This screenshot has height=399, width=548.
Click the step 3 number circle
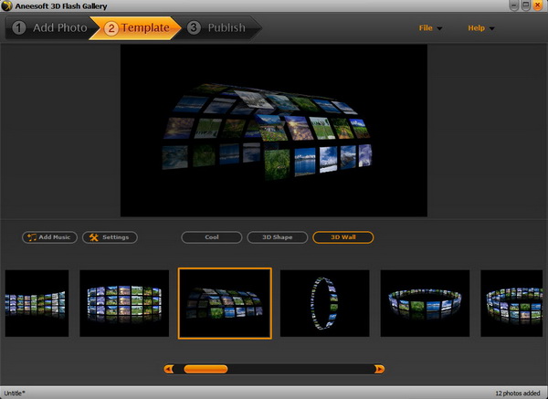[194, 27]
